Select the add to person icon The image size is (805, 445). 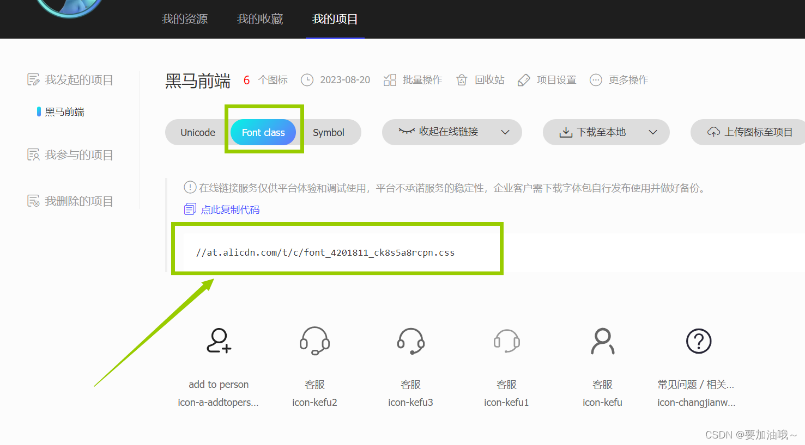pos(219,341)
